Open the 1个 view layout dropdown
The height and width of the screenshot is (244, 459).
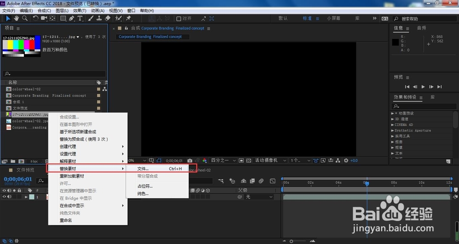[300, 161]
